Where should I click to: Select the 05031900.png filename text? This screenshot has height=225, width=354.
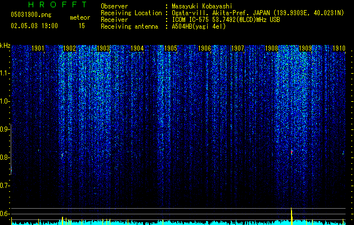pos(31,15)
